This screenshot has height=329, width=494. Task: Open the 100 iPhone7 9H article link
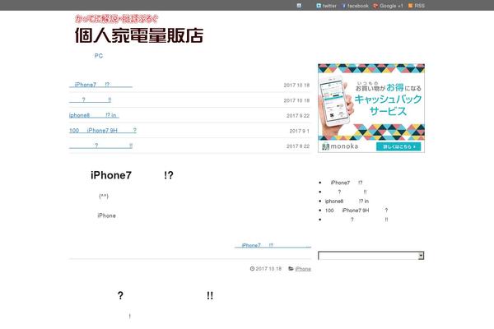coord(103,130)
